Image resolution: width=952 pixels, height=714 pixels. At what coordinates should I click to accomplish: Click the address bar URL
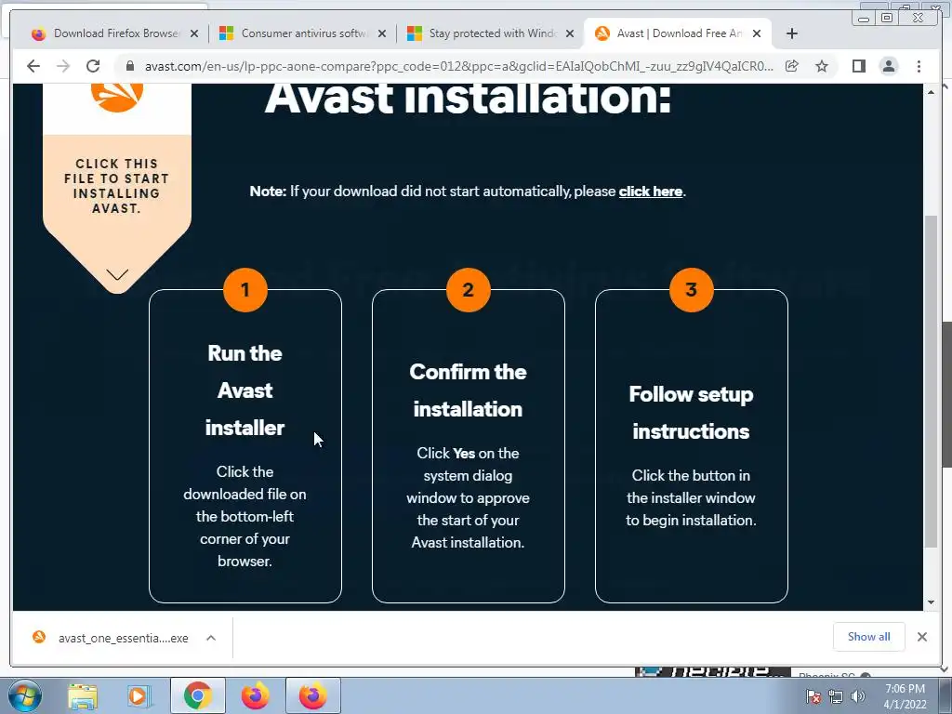pos(459,66)
